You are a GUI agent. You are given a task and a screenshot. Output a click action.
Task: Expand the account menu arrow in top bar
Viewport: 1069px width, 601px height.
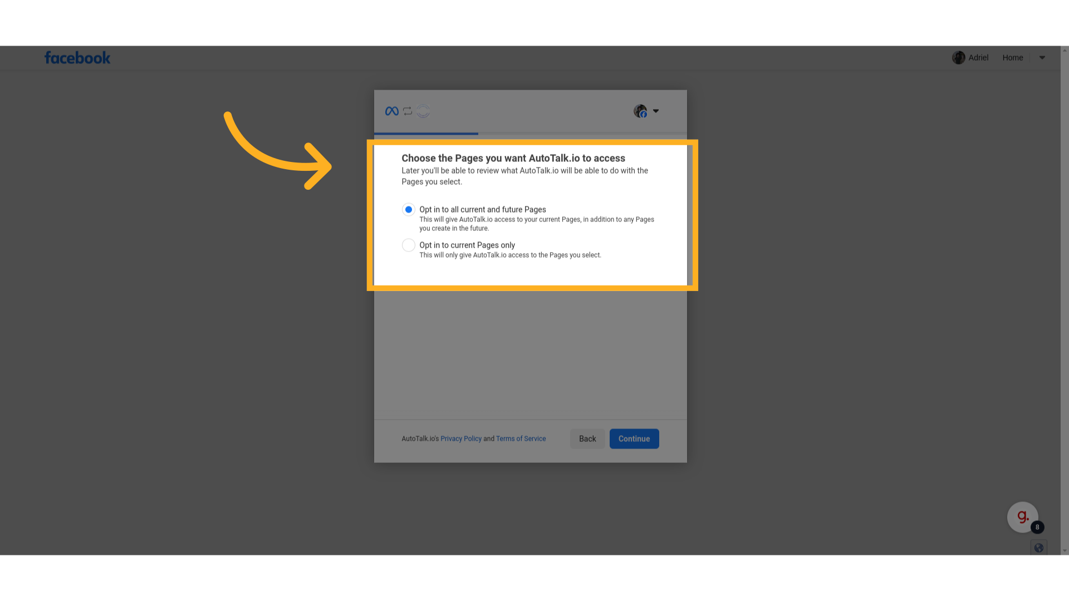(1042, 58)
